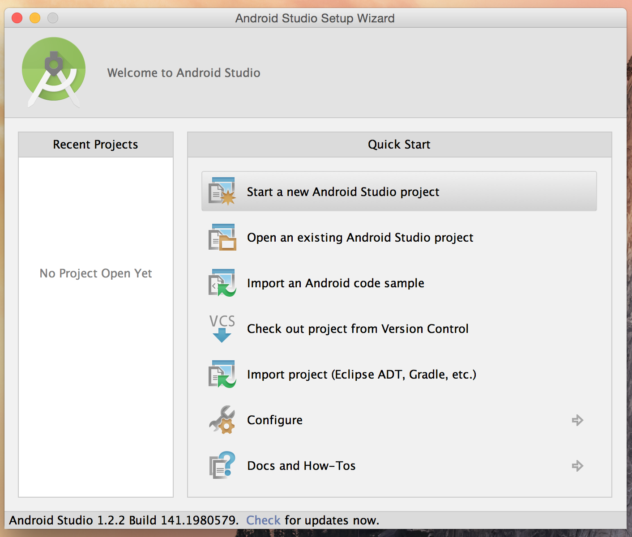Screen dimensions: 632x537
Task: Close the Setup Wizard window
Action: 17,18
